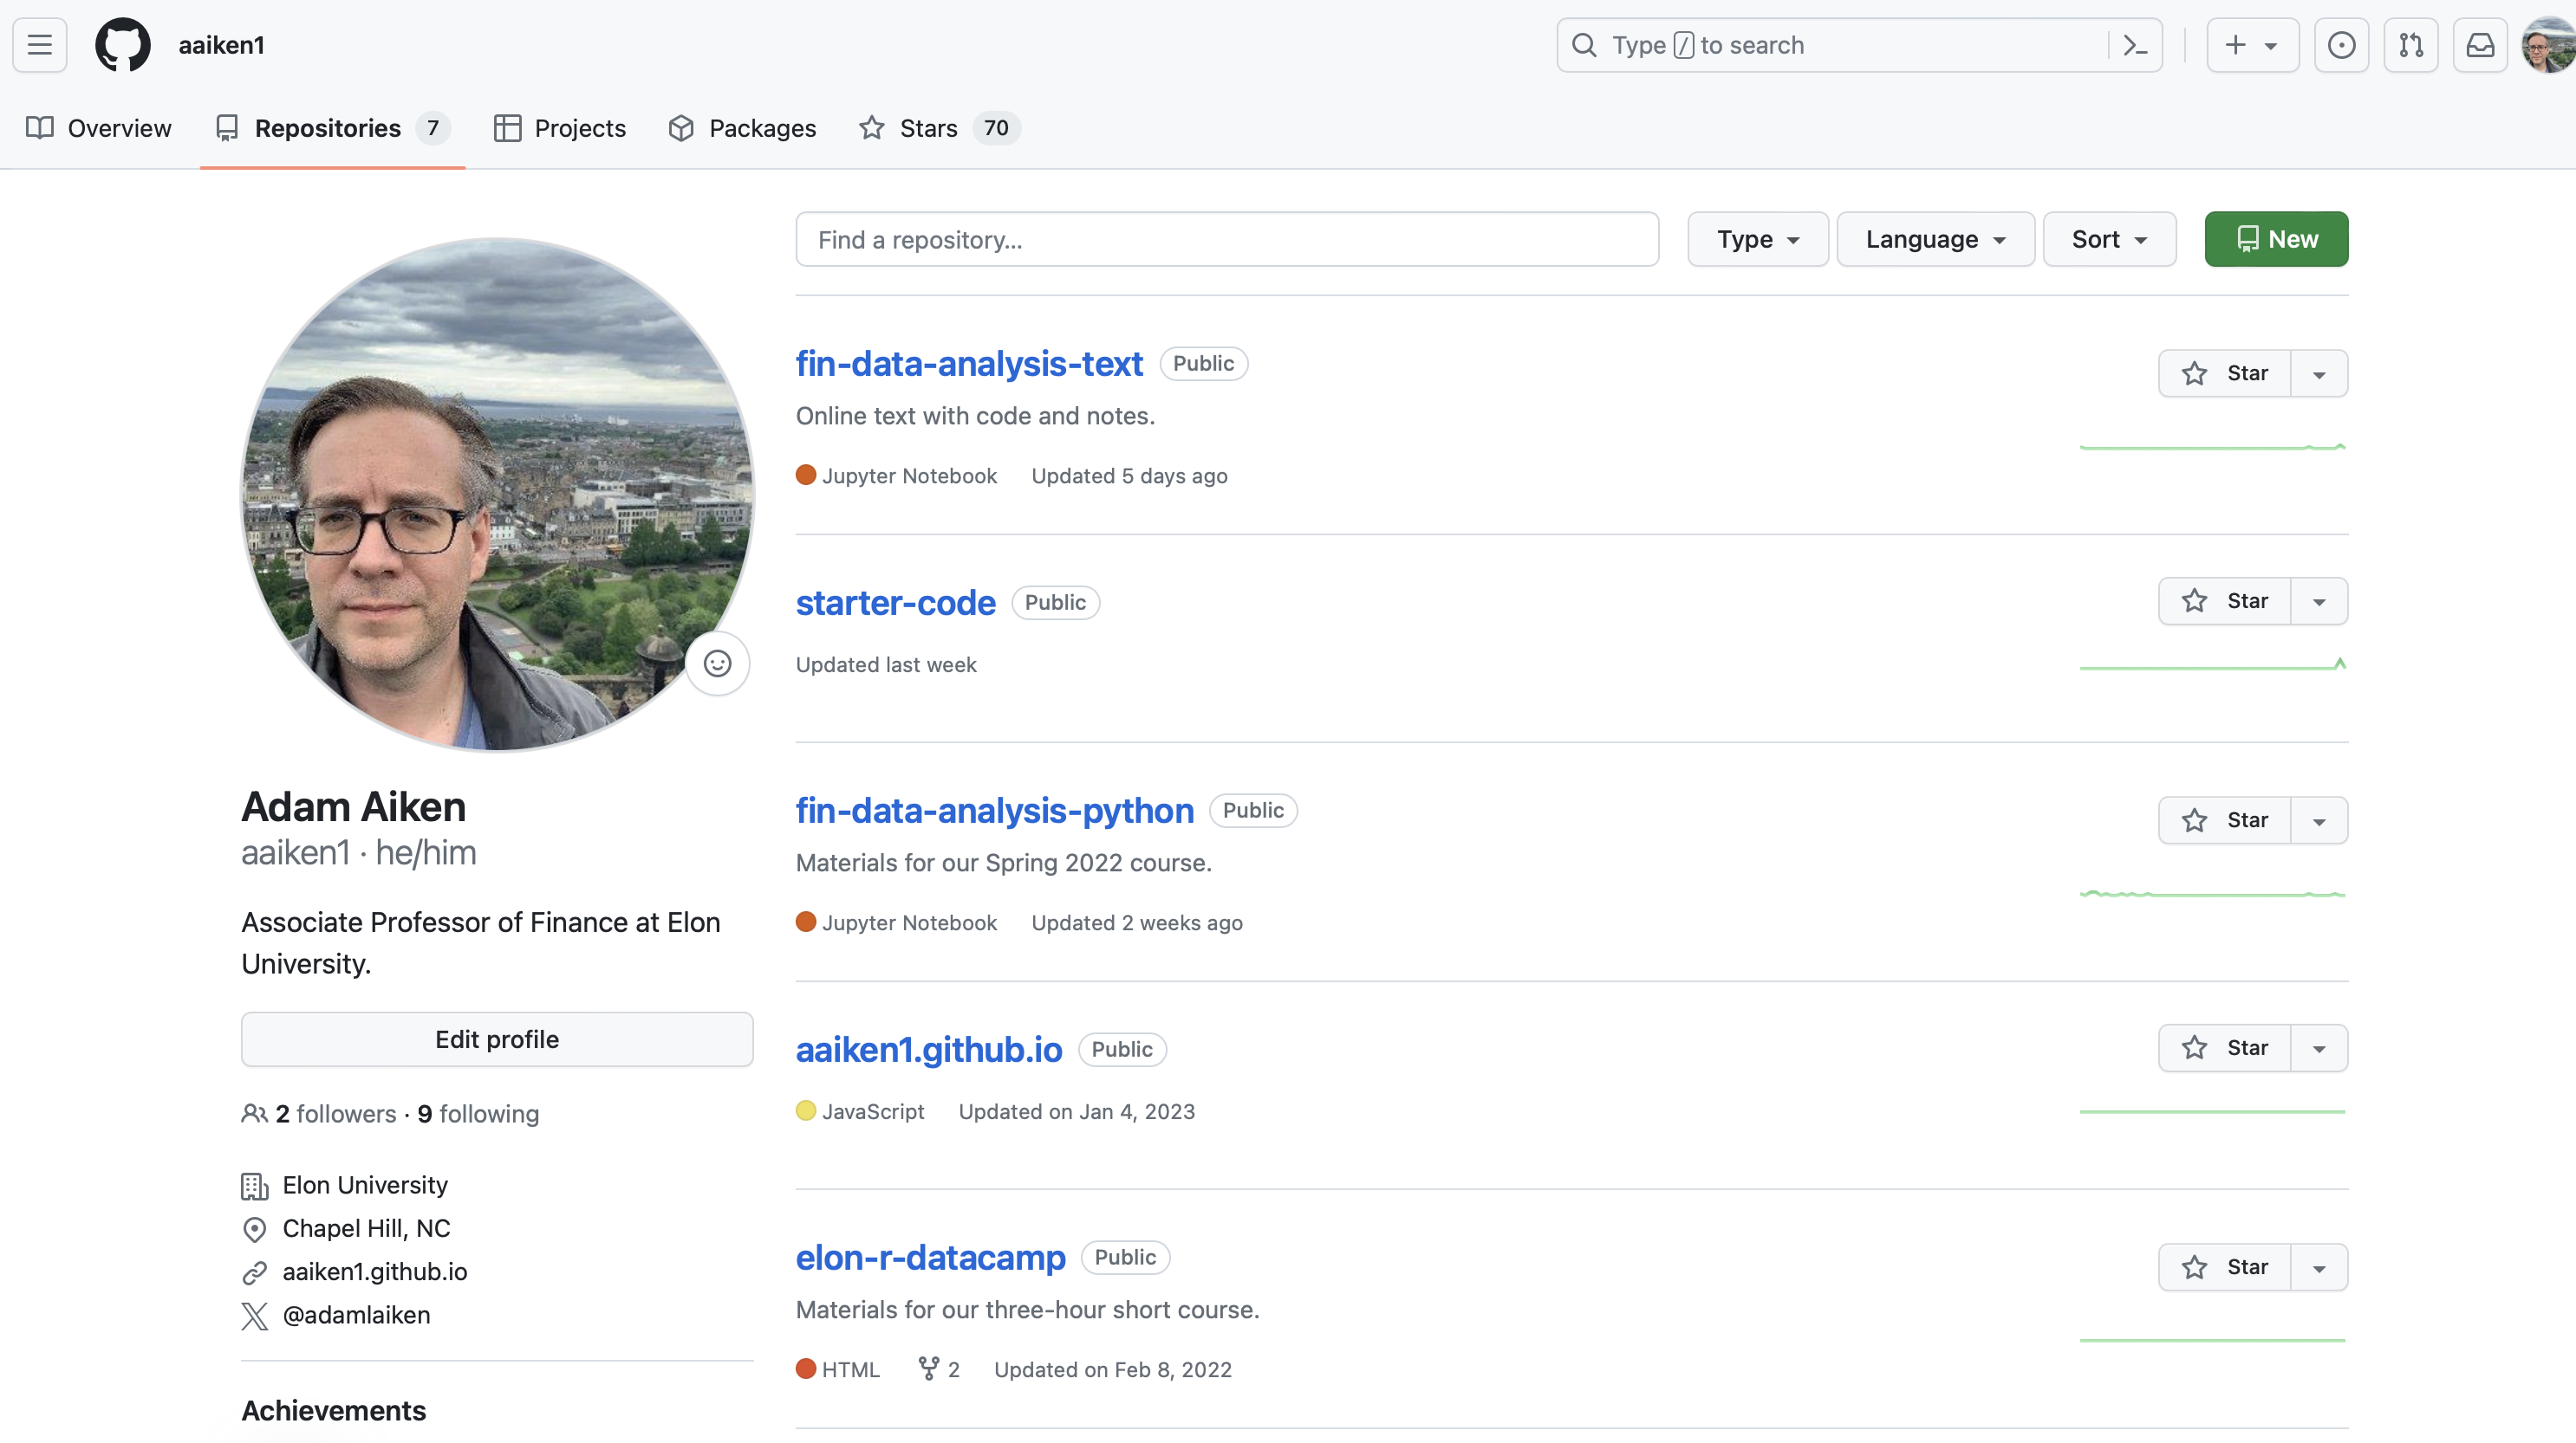Open the Language filter dropdown
Viewport: 2576px width, 1443px height.
click(x=1935, y=239)
